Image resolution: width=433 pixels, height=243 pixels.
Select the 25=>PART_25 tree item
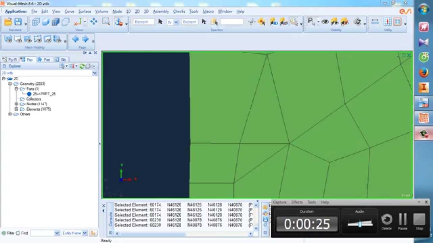(x=44, y=94)
